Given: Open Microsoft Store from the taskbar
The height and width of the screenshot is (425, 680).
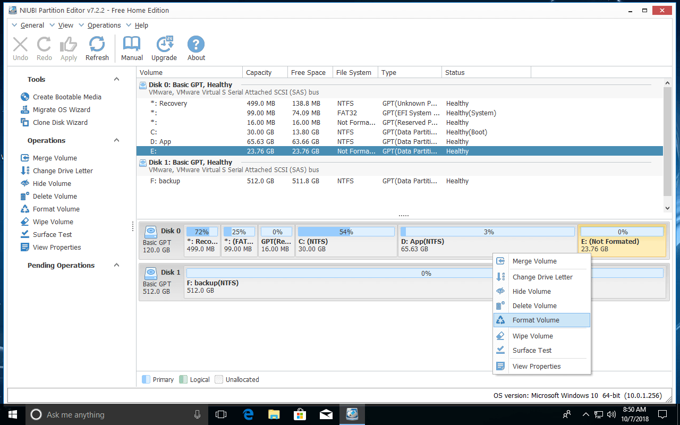Looking at the screenshot, I should [300, 414].
